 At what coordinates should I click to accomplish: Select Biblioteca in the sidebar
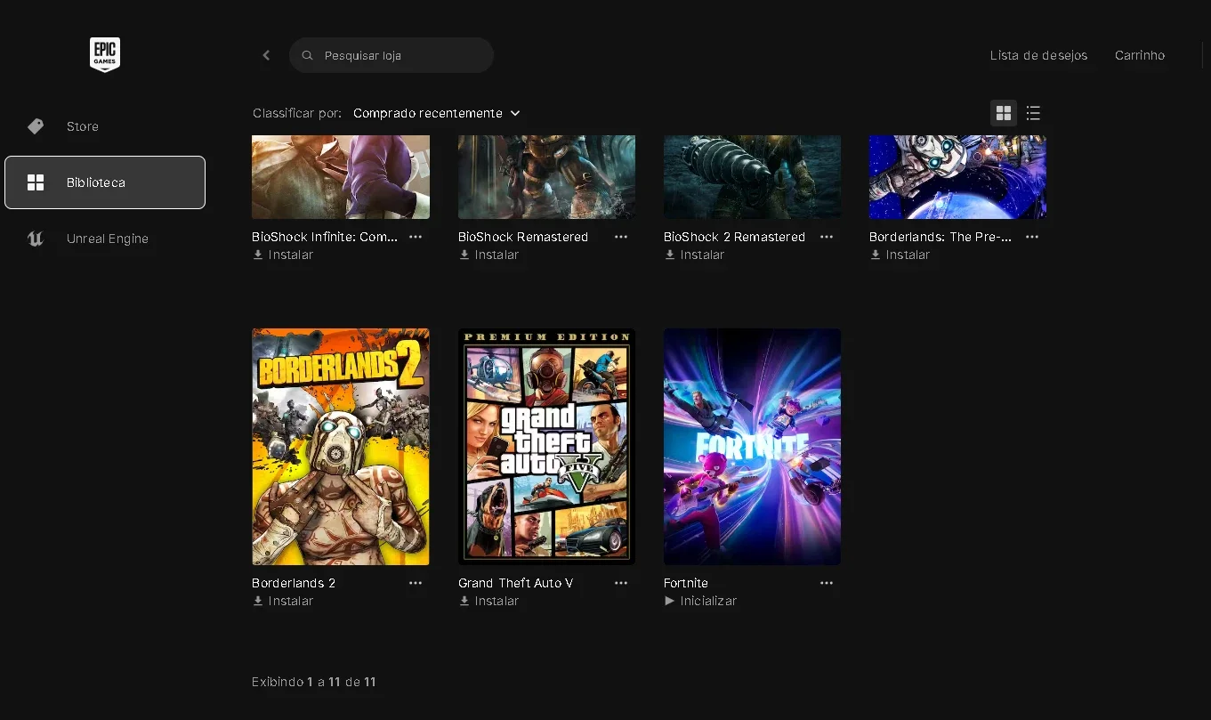coord(105,182)
